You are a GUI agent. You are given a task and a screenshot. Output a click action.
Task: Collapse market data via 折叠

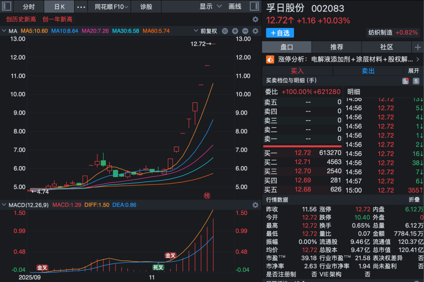click(414, 200)
